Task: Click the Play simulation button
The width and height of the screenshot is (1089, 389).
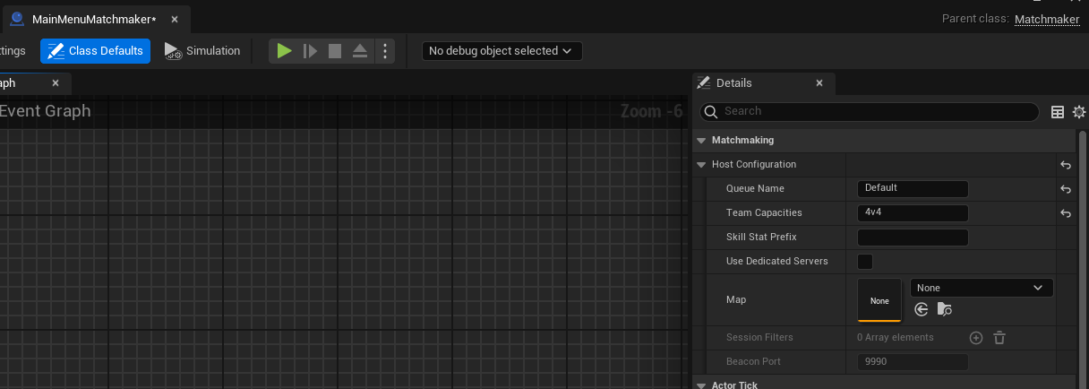Action: pyautogui.click(x=284, y=51)
